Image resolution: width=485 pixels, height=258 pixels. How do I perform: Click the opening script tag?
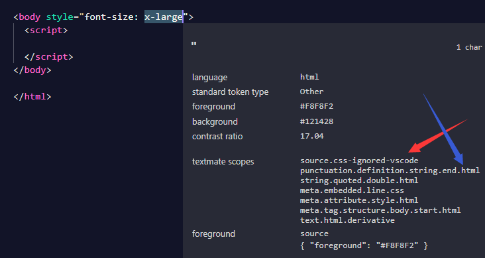pos(46,31)
